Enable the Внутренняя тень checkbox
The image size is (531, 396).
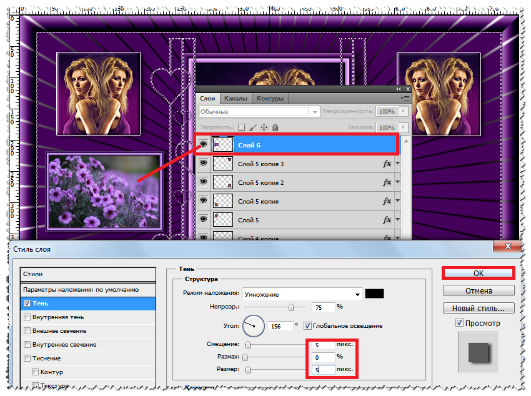click(27, 317)
